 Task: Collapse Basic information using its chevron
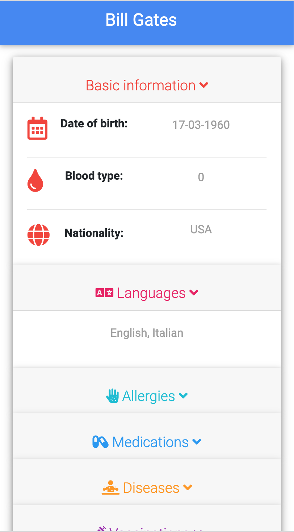point(204,85)
